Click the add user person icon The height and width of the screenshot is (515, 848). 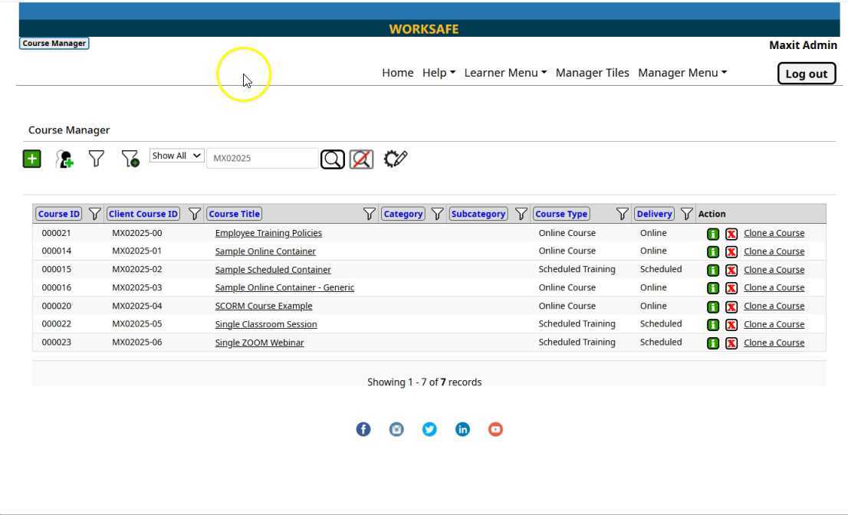tap(65, 159)
